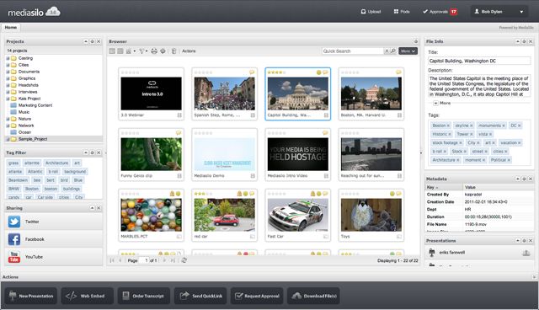Click comment bubble on Funny Gecko clip
This screenshot has height=310, width=539.
(x=179, y=132)
